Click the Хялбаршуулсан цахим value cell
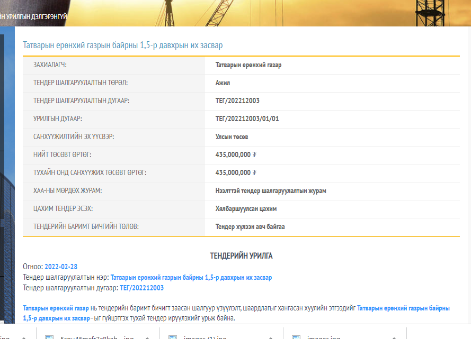 coord(246,209)
